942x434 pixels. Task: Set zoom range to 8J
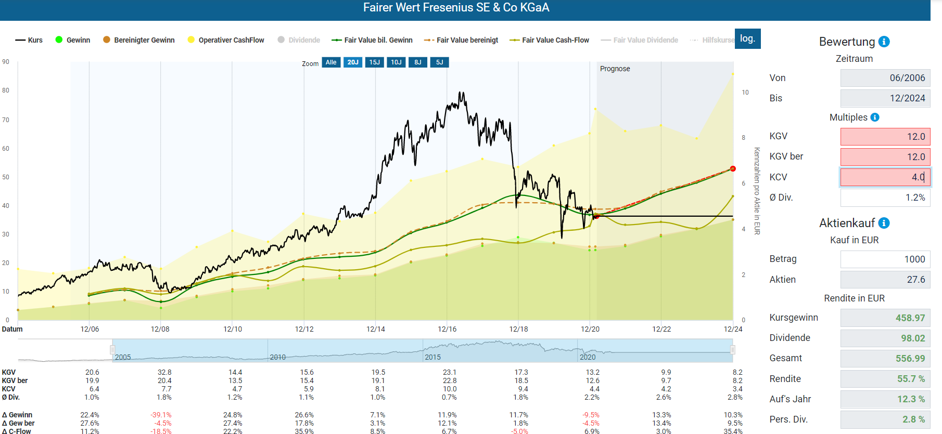click(418, 62)
